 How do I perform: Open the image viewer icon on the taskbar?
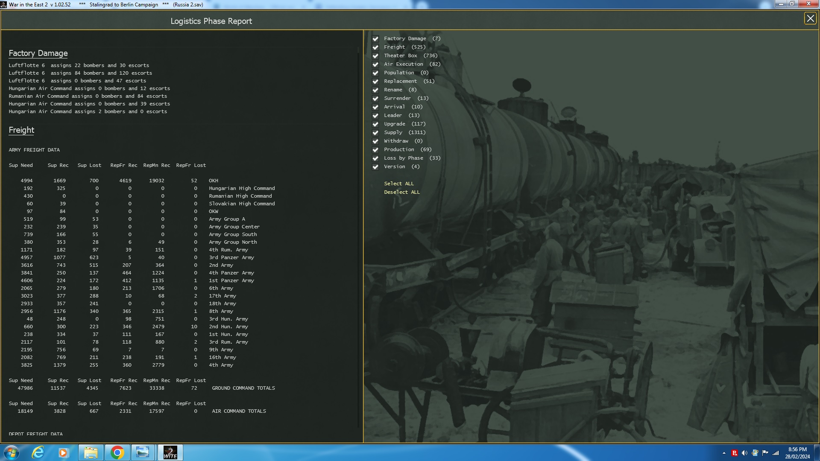(143, 452)
